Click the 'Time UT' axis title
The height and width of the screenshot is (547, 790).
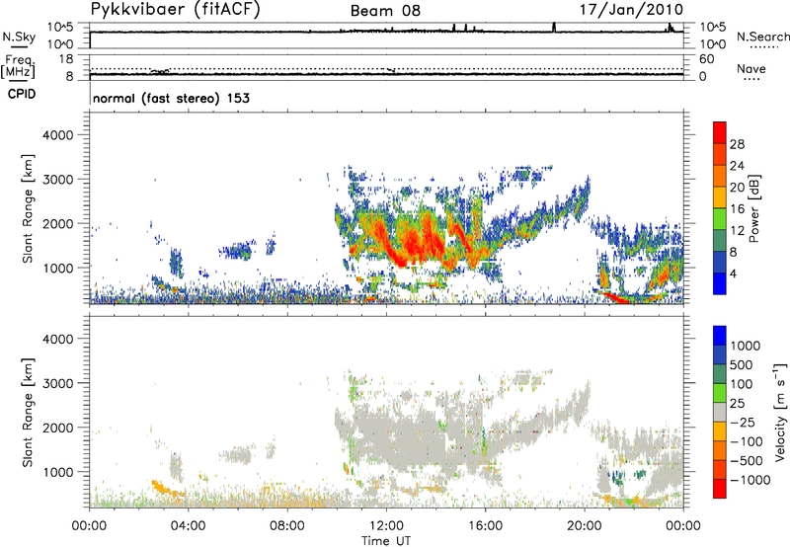pyautogui.click(x=386, y=541)
